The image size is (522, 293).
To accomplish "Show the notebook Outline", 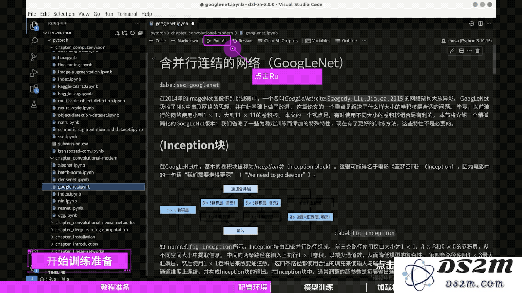I will pos(346,41).
